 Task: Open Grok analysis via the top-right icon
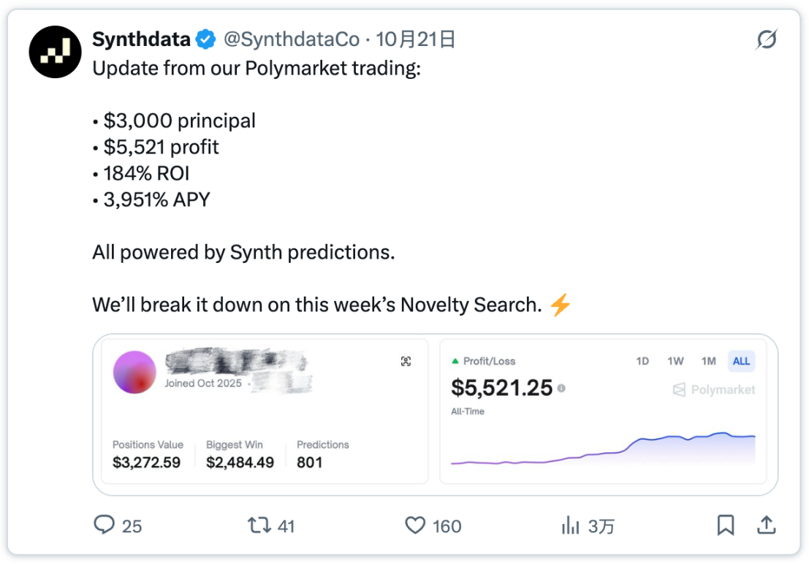(x=766, y=39)
